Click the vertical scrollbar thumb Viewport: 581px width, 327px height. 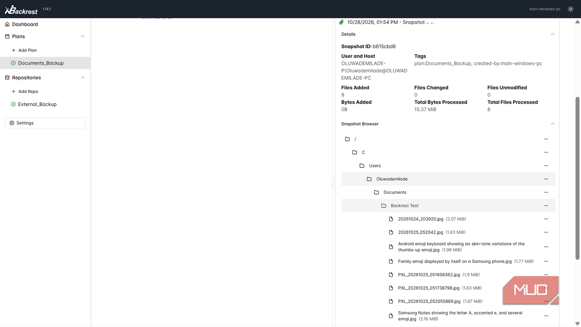point(577,178)
